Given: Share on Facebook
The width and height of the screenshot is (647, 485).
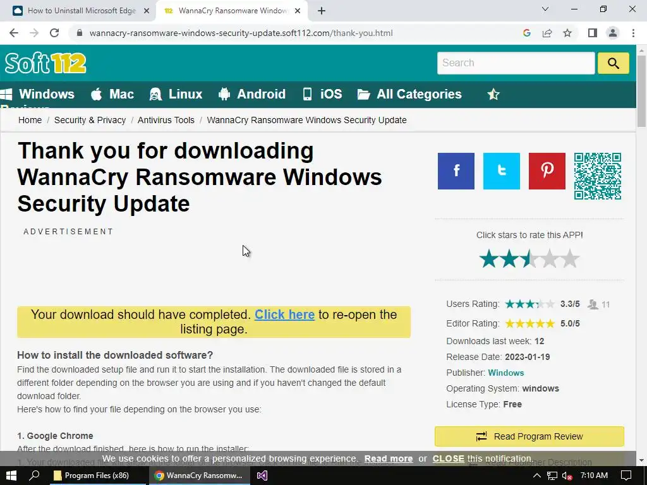Looking at the screenshot, I should (x=456, y=171).
